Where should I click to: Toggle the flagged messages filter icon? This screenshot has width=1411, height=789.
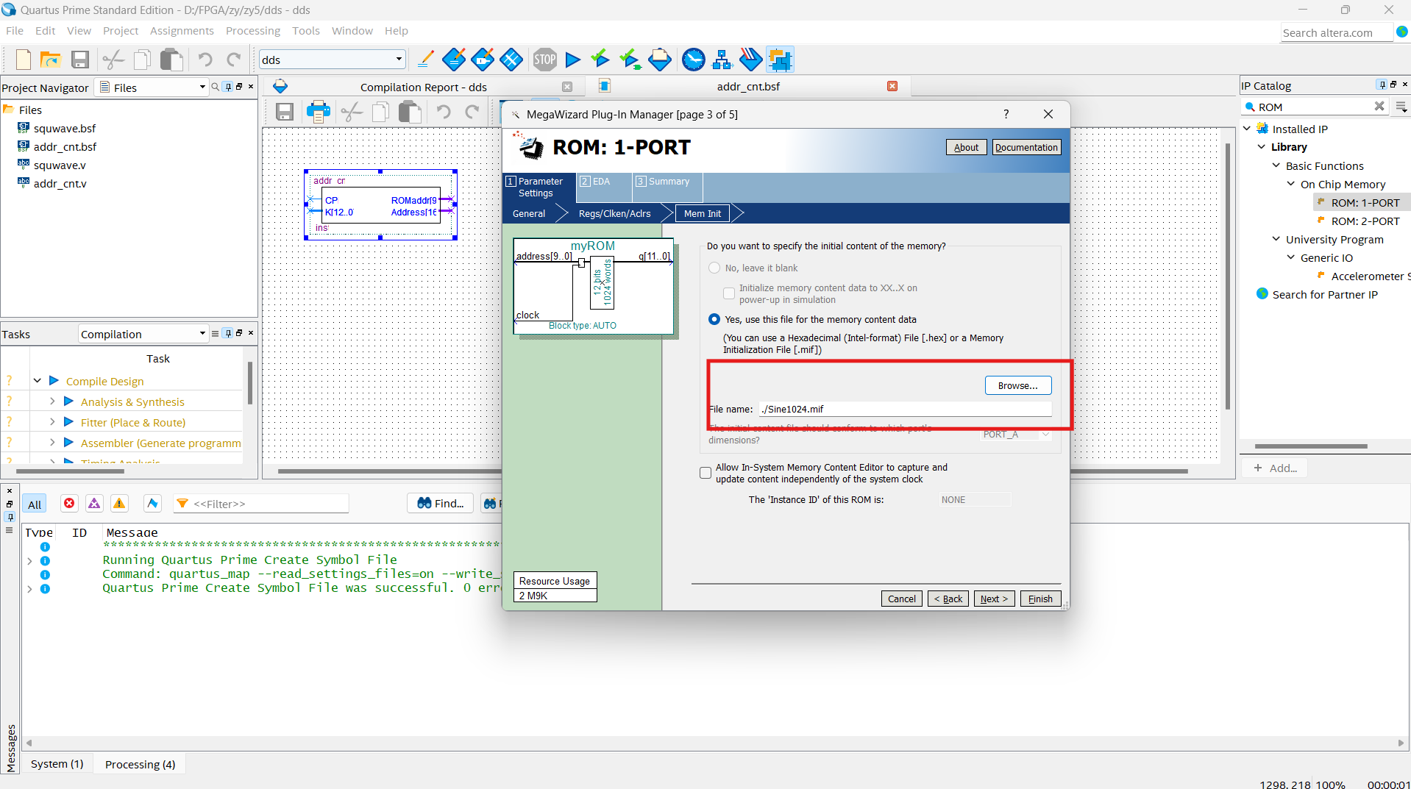152,503
